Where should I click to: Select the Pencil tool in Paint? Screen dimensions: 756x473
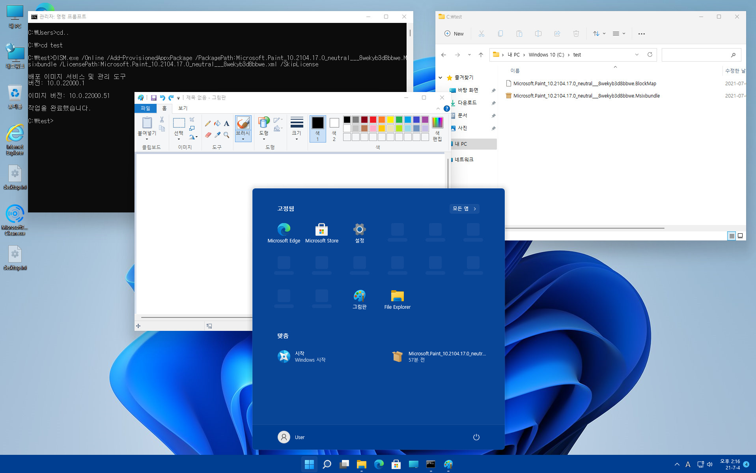208,124
